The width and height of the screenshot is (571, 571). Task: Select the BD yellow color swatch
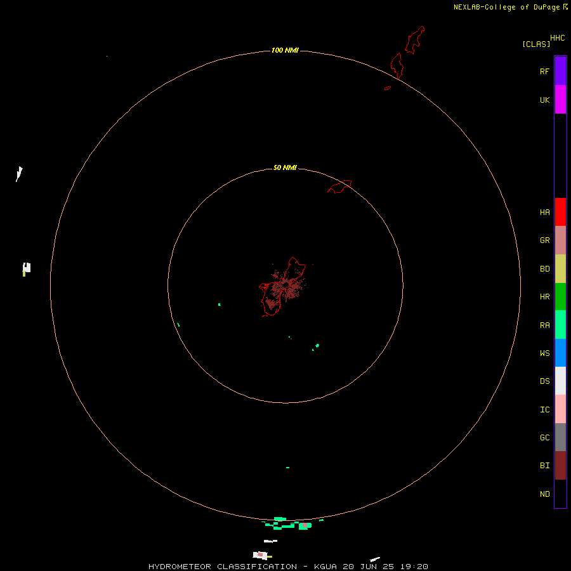560,269
